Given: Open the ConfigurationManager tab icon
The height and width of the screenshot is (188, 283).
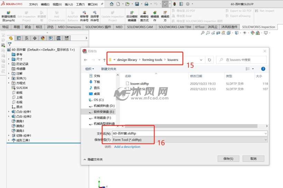Looking at the screenshot, I should click(27, 38).
